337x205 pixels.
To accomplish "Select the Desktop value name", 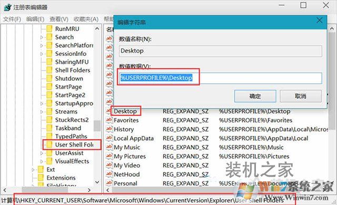I will 125,111.
